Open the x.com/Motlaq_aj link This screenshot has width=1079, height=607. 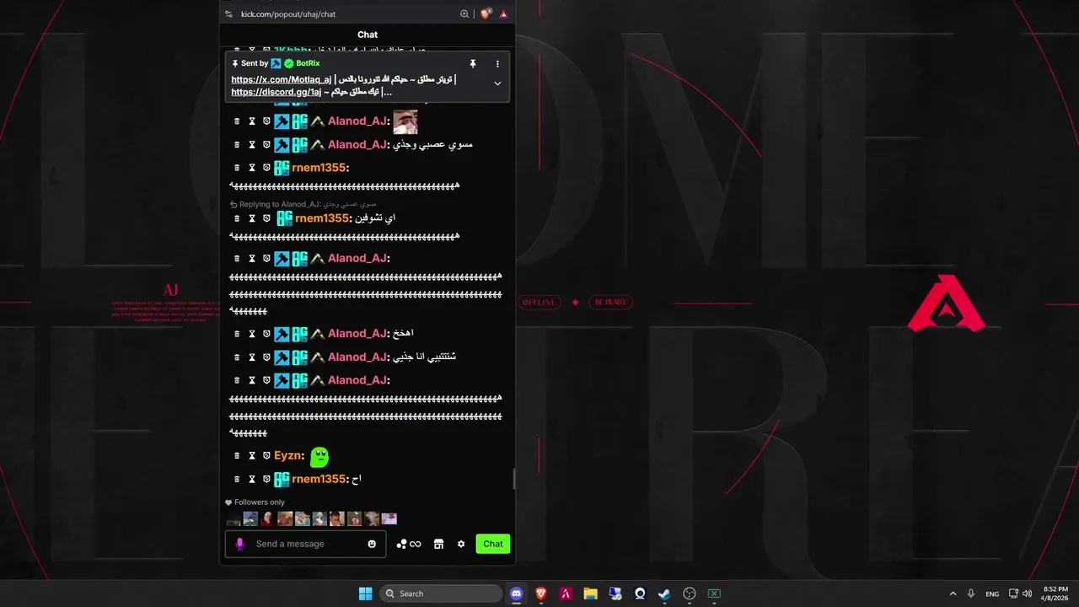(282, 80)
